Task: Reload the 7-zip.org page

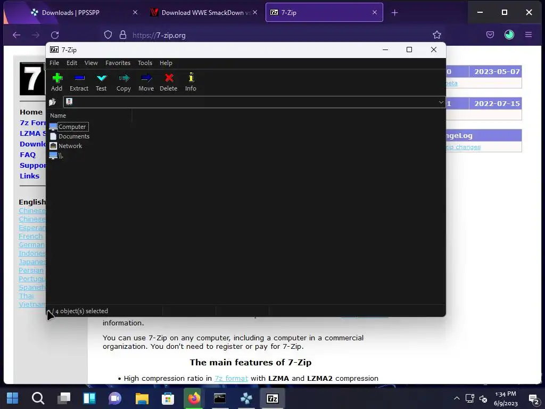Action: pyautogui.click(x=55, y=35)
